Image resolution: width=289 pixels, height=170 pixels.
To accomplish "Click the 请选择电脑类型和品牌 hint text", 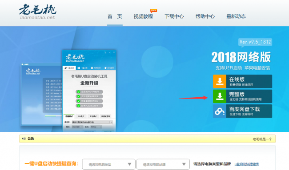I will tap(212, 164).
